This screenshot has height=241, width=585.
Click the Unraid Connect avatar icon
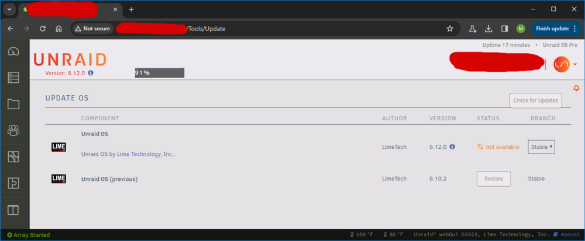562,64
